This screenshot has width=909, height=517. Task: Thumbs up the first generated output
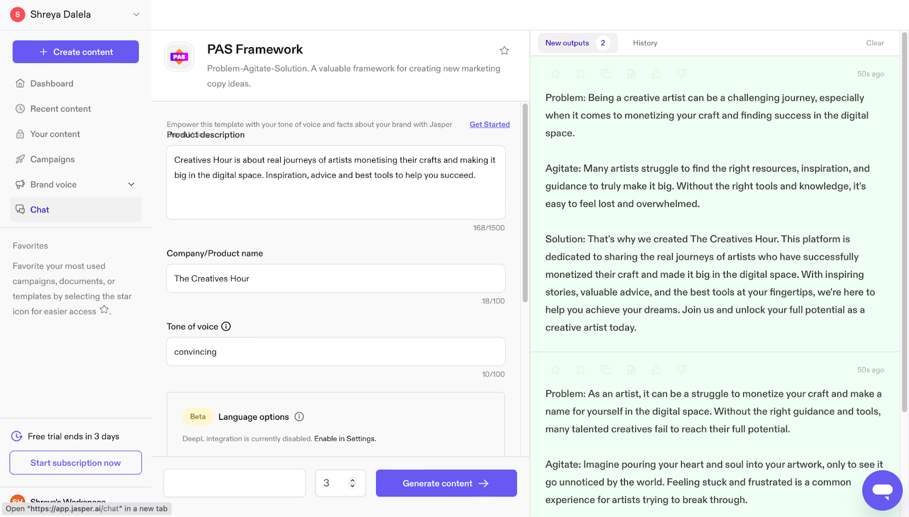(657, 74)
